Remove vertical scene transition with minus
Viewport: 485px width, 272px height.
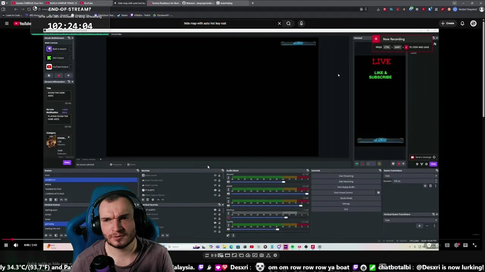(x=427, y=226)
